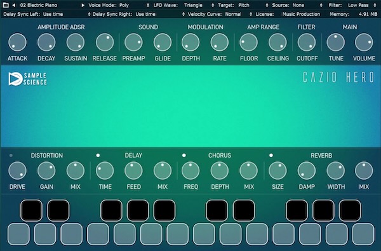Viewport: 381px width, 251px height.
Task: Click the Delay Time knob
Action: pos(105,171)
